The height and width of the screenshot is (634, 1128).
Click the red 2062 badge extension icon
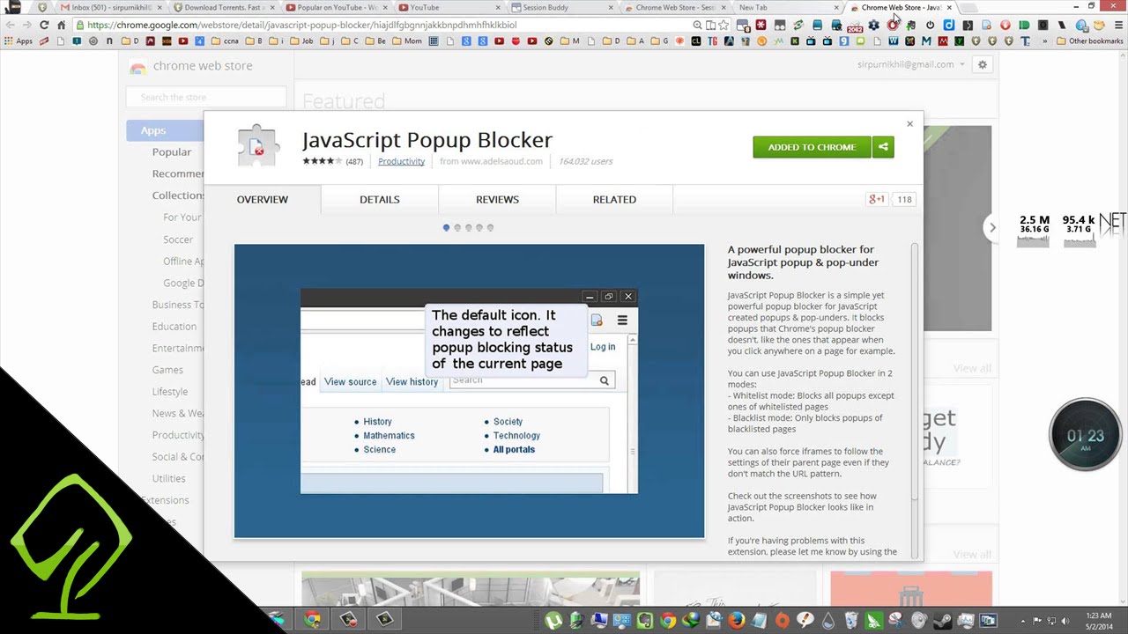pyautogui.click(x=854, y=26)
